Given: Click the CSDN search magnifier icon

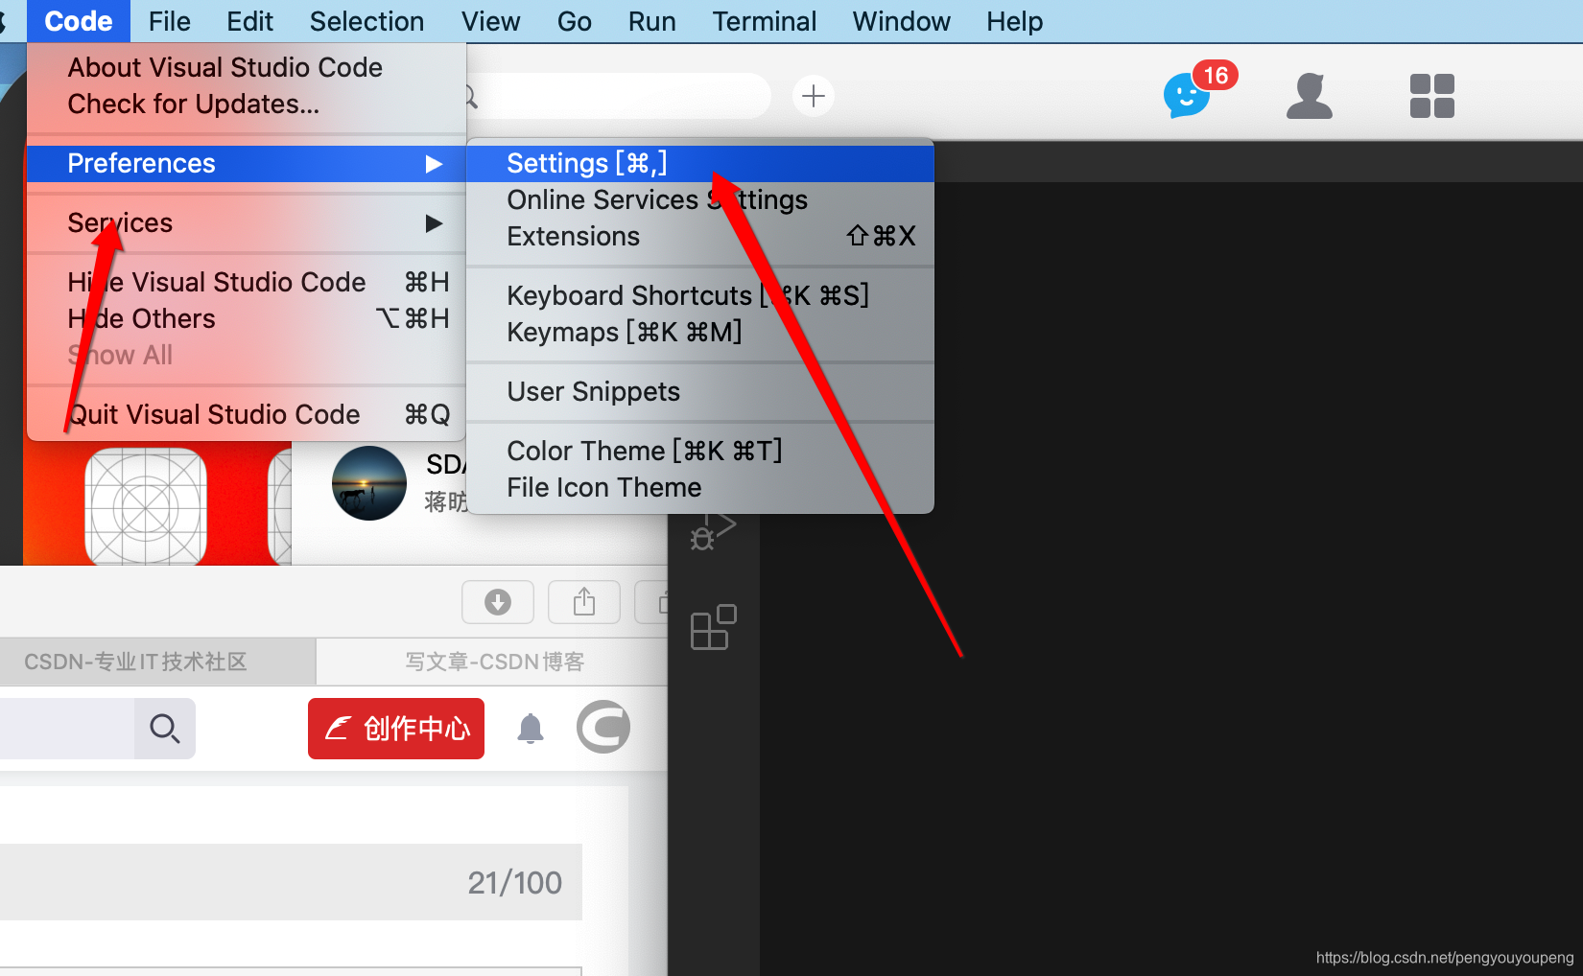Looking at the screenshot, I should (x=165, y=729).
